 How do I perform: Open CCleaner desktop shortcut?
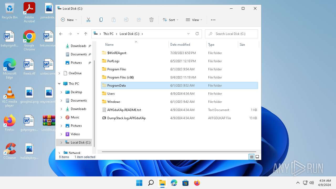(10, 151)
